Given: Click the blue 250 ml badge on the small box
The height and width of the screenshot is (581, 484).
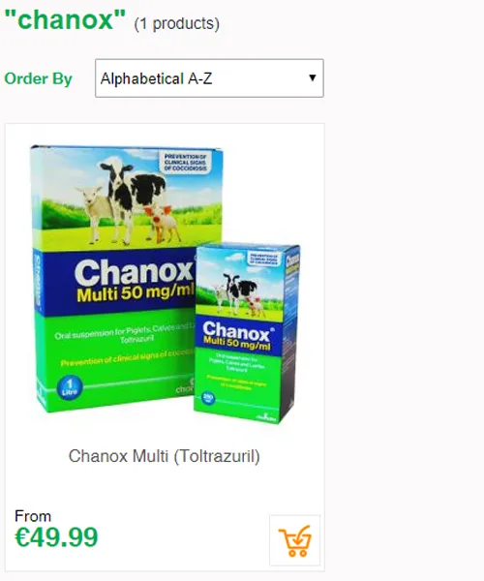Looking at the screenshot, I should point(208,399).
